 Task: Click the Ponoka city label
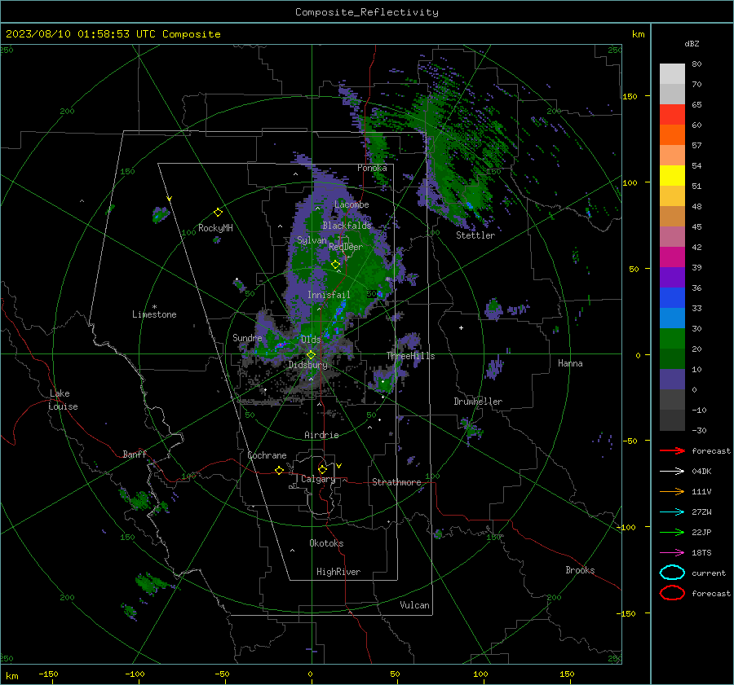click(x=372, y=168)
